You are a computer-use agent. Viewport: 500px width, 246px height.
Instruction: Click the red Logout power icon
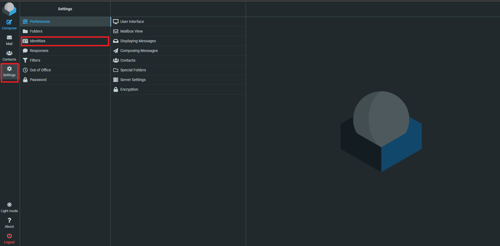coord(9,236)
